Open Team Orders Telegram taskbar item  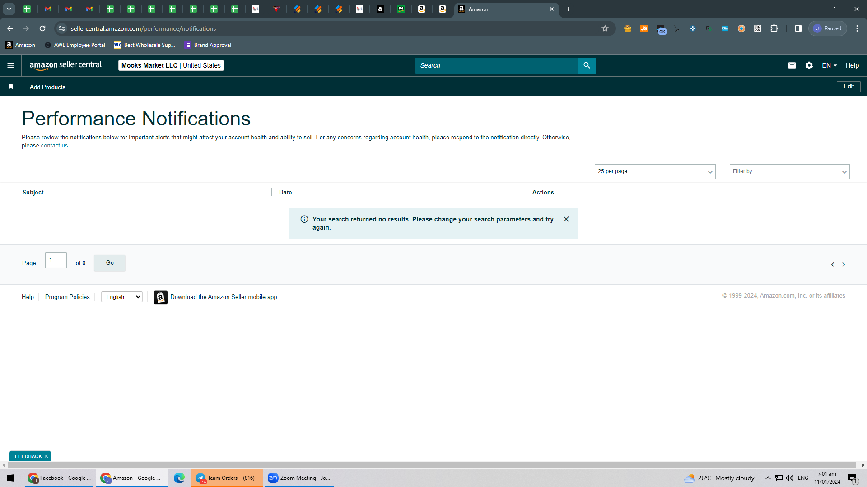pos(226,478)
